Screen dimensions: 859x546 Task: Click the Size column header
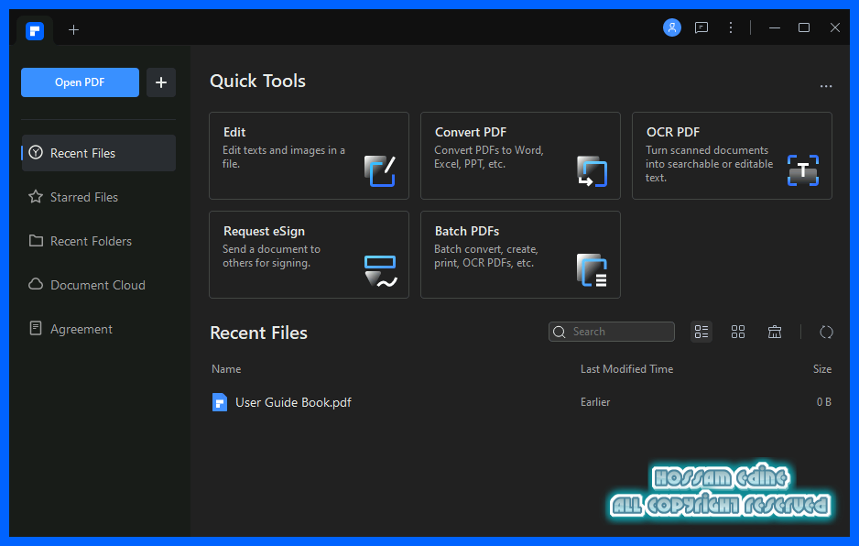click(821, 369)
